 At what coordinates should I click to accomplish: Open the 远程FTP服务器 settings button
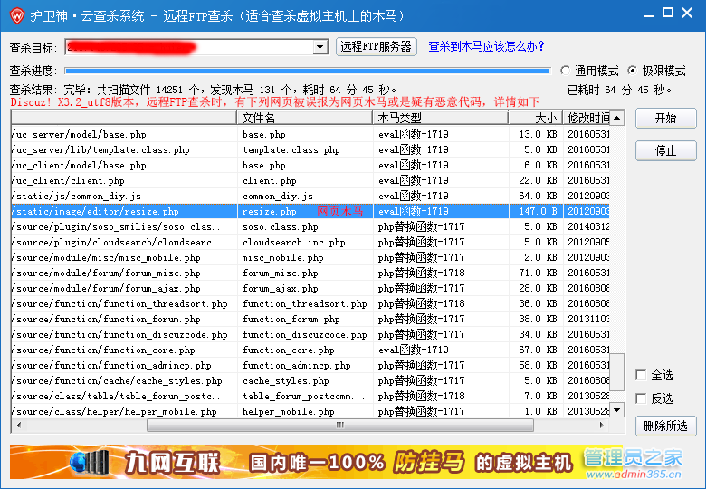(x=376, y=46)
